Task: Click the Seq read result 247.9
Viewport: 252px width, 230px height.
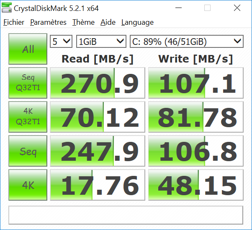Action: point(98,151)
